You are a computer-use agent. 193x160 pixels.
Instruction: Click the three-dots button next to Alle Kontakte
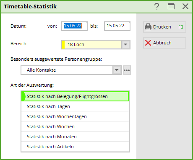click(127, 70)
